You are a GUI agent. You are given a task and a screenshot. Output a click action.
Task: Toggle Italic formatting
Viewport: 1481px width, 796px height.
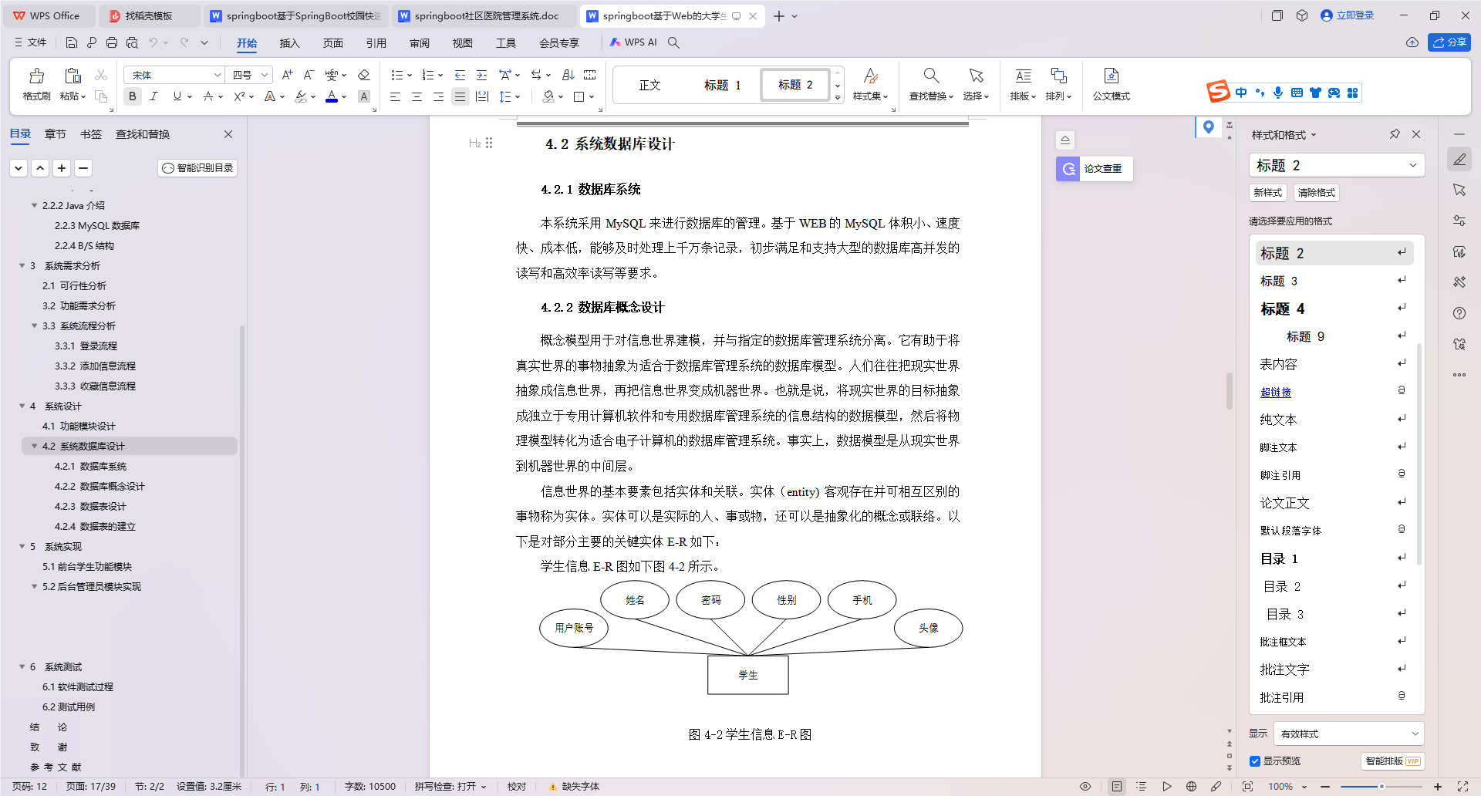(154, 96)
